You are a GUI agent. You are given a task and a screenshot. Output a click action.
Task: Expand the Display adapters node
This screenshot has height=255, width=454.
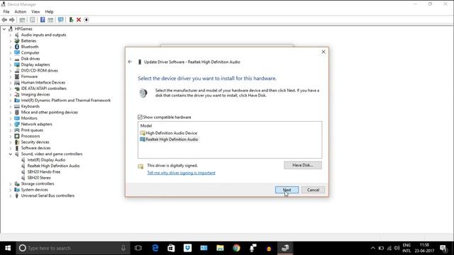(11, 64)
